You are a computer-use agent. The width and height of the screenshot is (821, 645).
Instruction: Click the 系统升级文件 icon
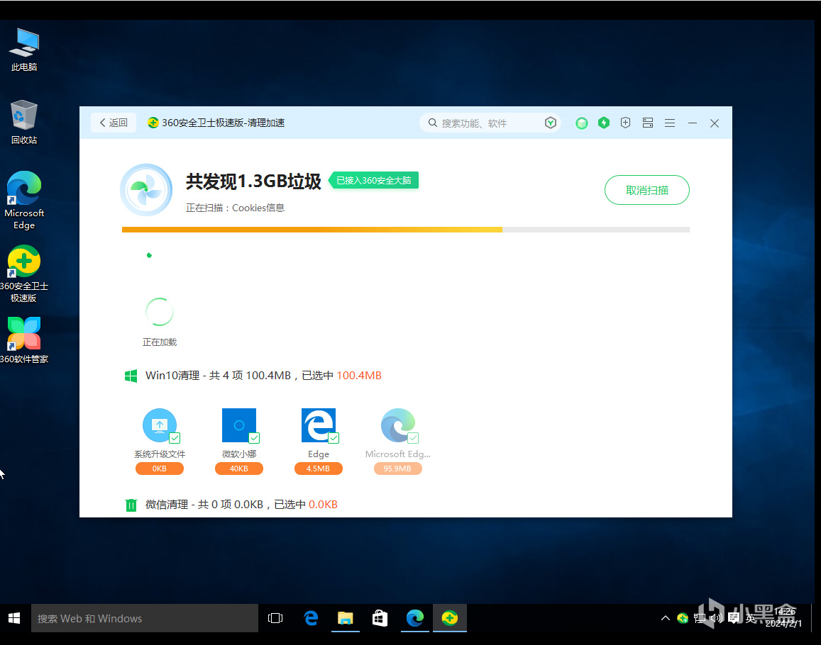159,425
